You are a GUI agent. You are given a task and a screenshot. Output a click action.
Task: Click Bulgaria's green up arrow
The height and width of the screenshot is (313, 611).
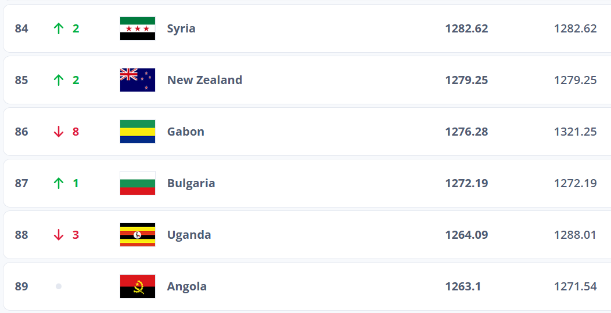click(x=58, y=183)
